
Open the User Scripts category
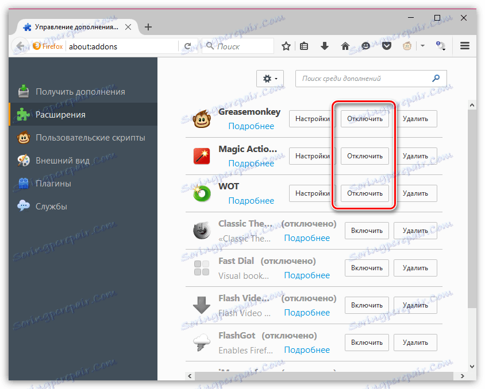pyautogui.click(x=83, y=137)
